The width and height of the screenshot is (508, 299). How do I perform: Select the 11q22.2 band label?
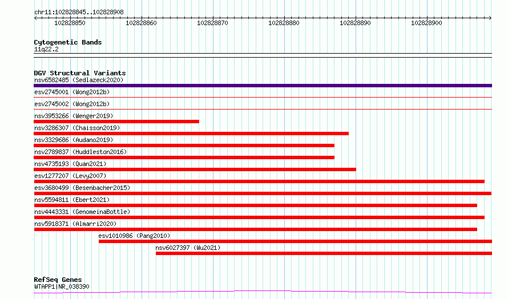tap(46, 49)
